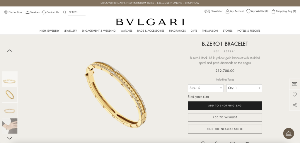Open the Qty dropdown
This screenshot has height=143, width=300.
point(244,88)
